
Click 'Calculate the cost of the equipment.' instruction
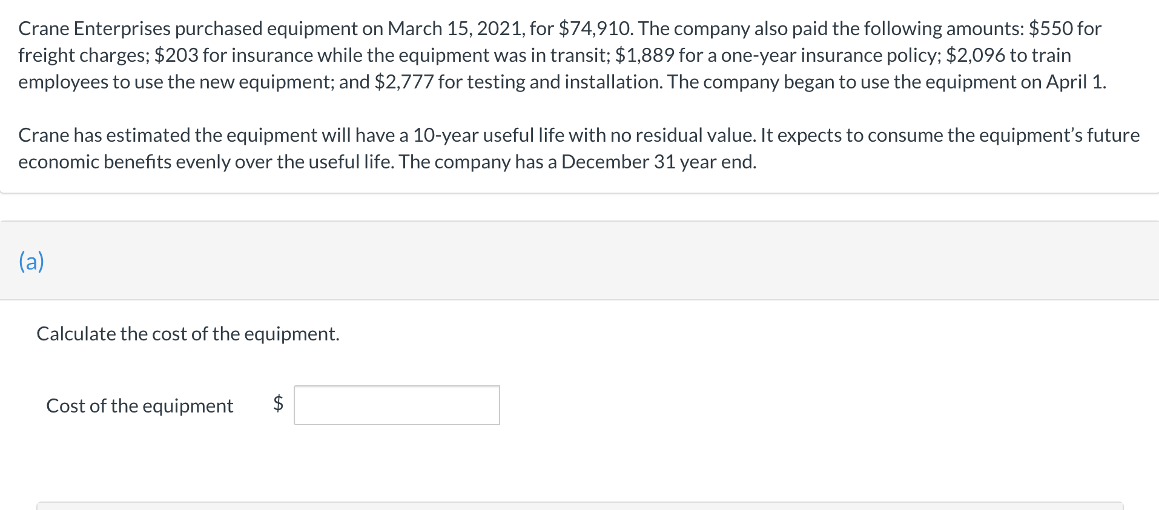(x=188, y=334)
